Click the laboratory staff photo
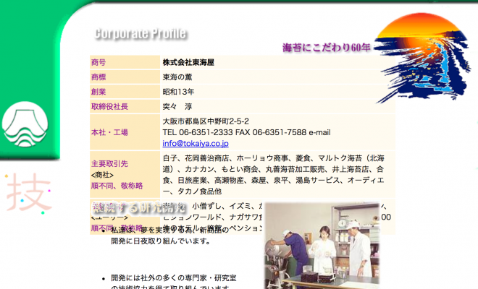 [322, 245]
